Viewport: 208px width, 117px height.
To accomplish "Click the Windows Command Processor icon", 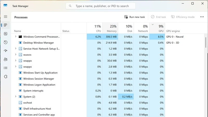I will click(x=20, y=37).
